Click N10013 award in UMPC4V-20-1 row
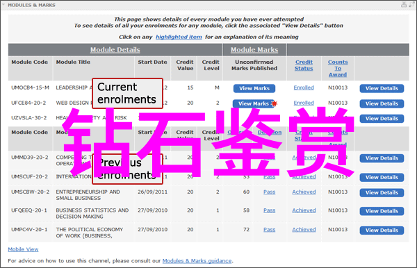 [x=338, y=230]
